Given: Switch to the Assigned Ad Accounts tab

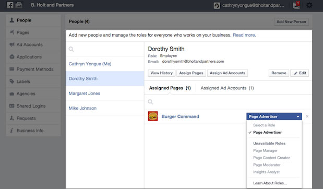Looking at the screenshot, I should pyautogui.click(x=227, y=88).
